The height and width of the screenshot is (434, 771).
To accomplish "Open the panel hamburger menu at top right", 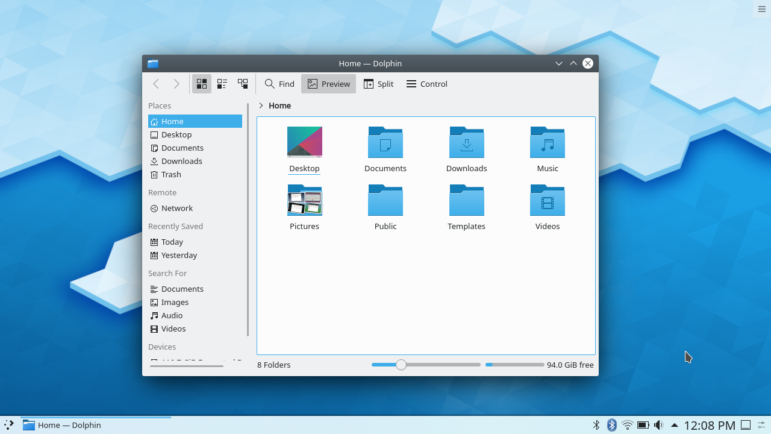I will (761, 9).
